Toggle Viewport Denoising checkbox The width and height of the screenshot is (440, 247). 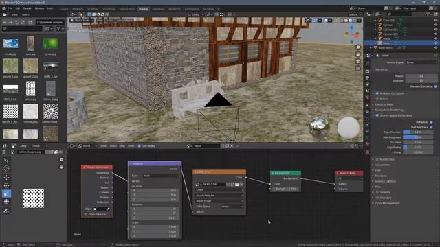pos(436,86)
